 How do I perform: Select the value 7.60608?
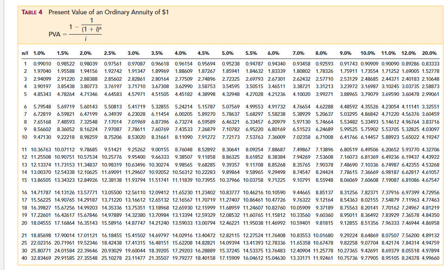[x=369, y=180]
